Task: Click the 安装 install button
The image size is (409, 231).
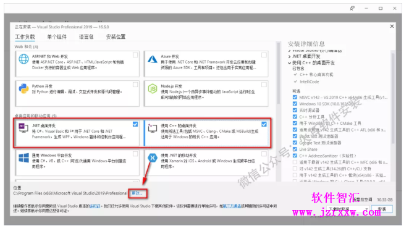Action: pos(382,209)
